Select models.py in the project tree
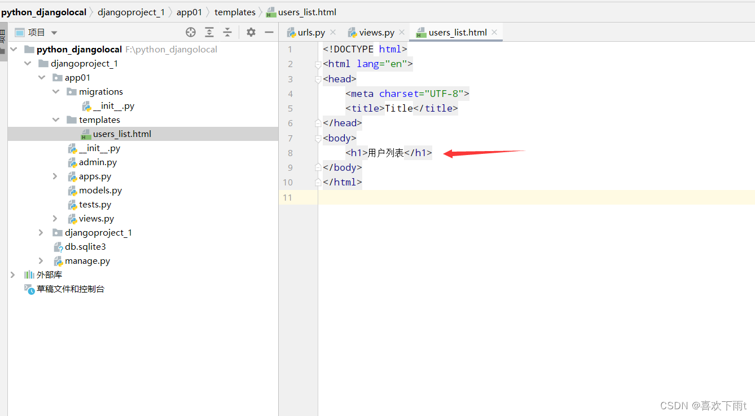Image resolution: width=755 pixels, height=416 pixels. (100, 191)
